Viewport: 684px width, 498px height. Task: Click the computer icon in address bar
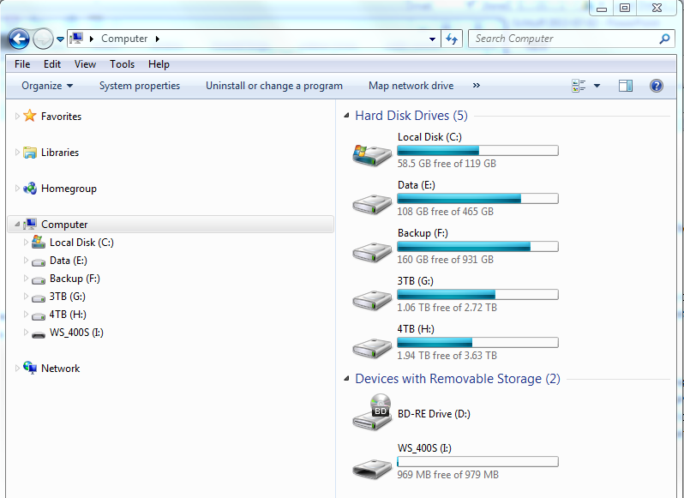click(76, 39)
